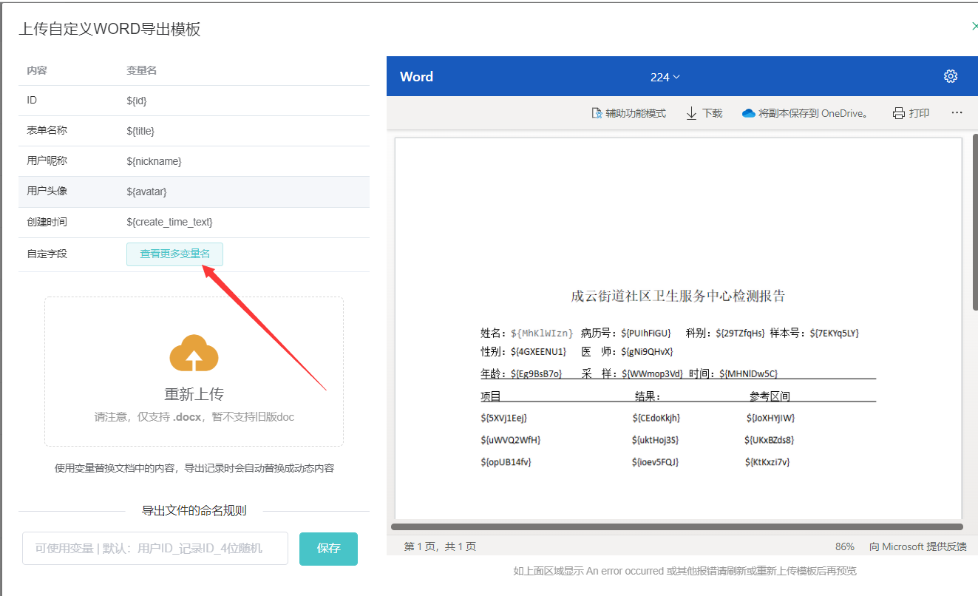Close the upload template dialog
This screenshot has height=596, width=978.
pos(974,27)
